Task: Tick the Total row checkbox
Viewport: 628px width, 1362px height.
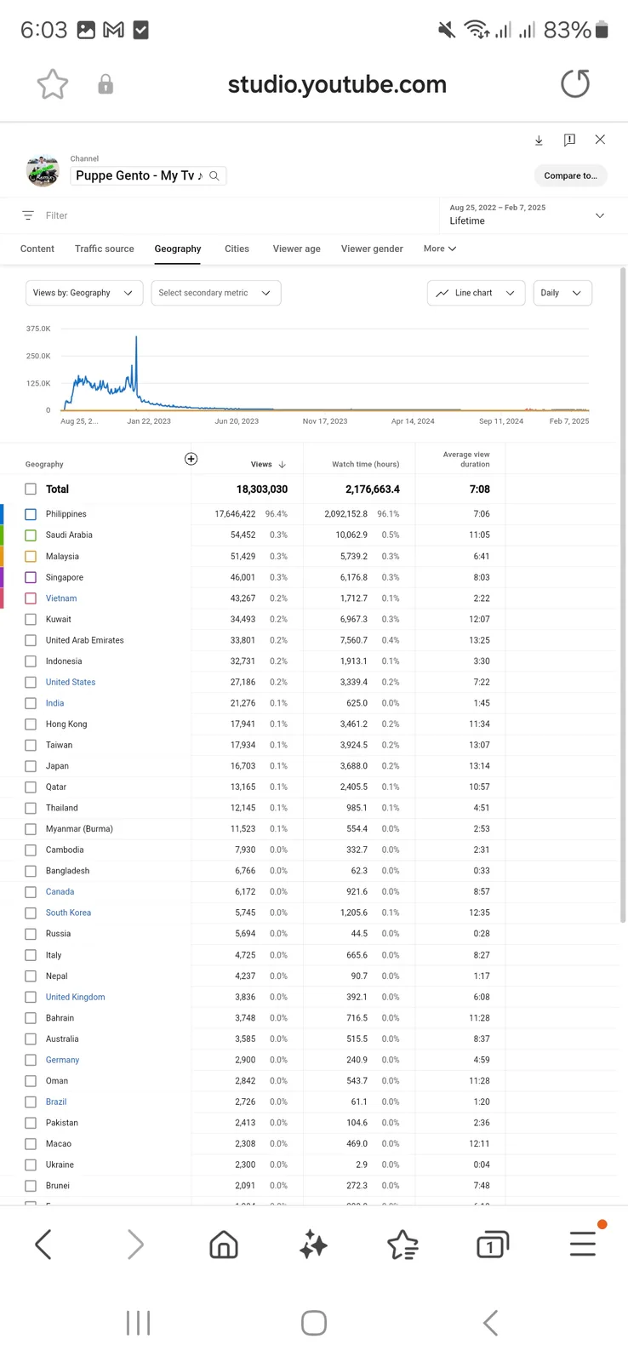Action: coord(31,489)
